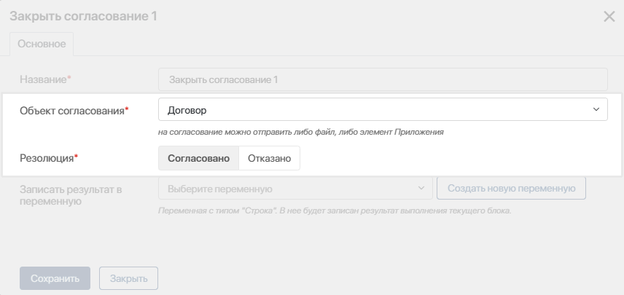Switch to the Основное tab
The height and width of the screenshot is (295, 624).
[x=42, y=44]
